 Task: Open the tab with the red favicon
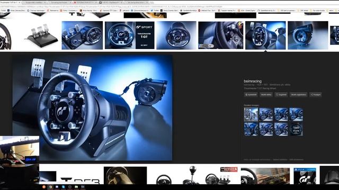point(86,2)
